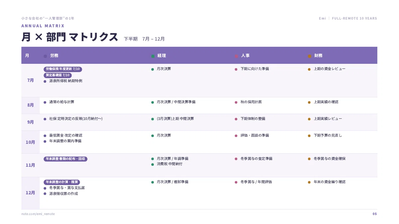399x224 pixels.
Task: Click 評価・面談の準備 entry
Action: point(255,136)
